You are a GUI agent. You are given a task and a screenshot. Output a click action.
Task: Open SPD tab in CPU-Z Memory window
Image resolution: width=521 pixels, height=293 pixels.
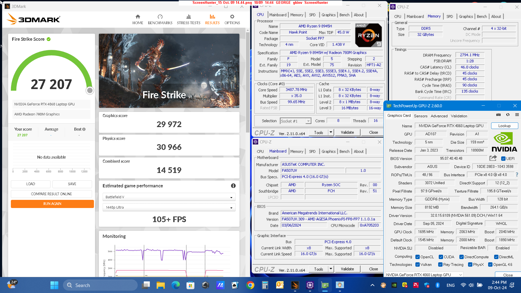coord(450,16)
